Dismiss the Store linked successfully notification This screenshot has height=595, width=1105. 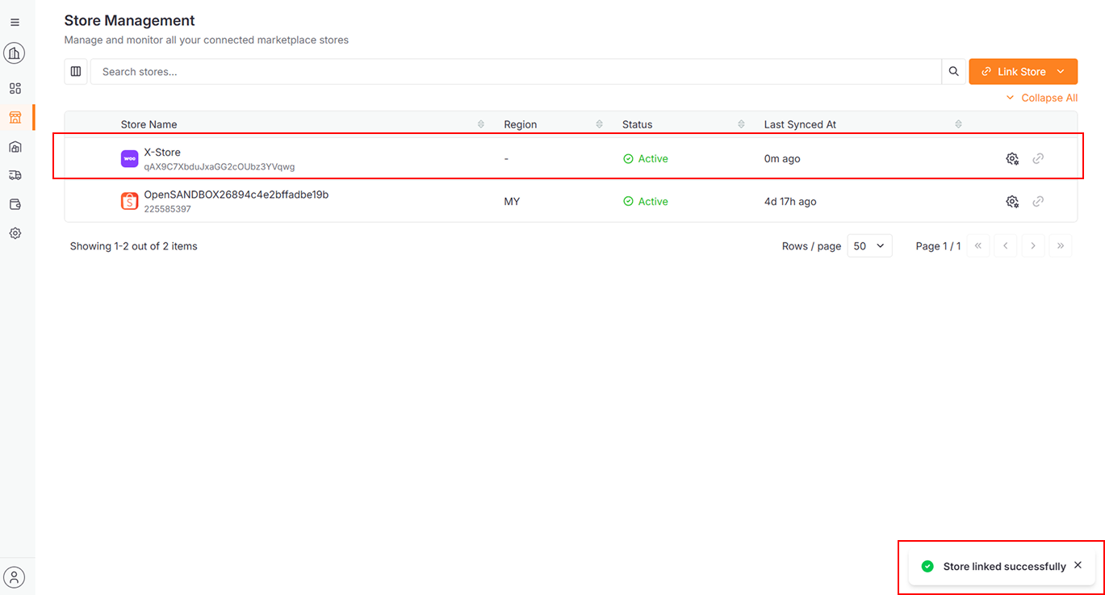[x=1078, y=566]
